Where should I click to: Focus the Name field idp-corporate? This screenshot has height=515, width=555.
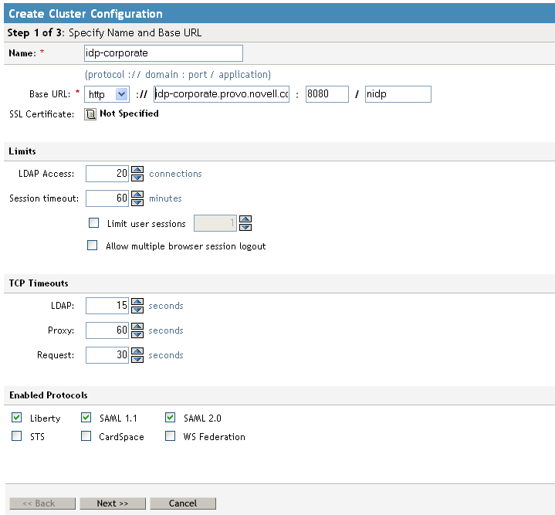164,53
